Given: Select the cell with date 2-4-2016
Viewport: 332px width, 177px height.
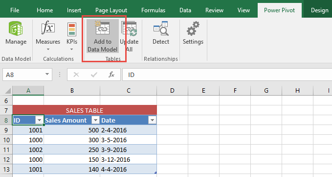Looking at the screenshot, I should [x=129, y=130].
